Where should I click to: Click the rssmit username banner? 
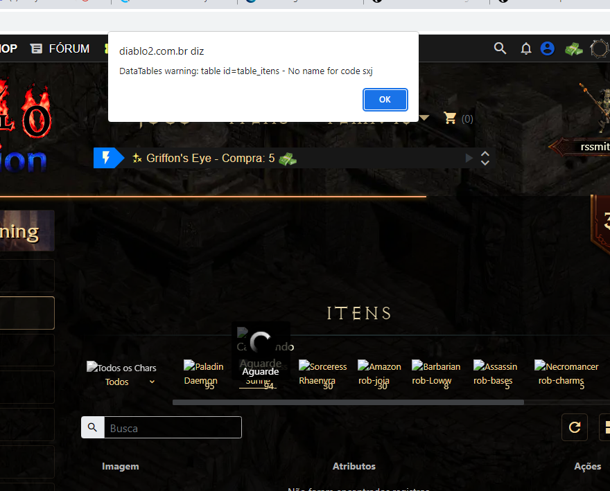pos(581,147)
